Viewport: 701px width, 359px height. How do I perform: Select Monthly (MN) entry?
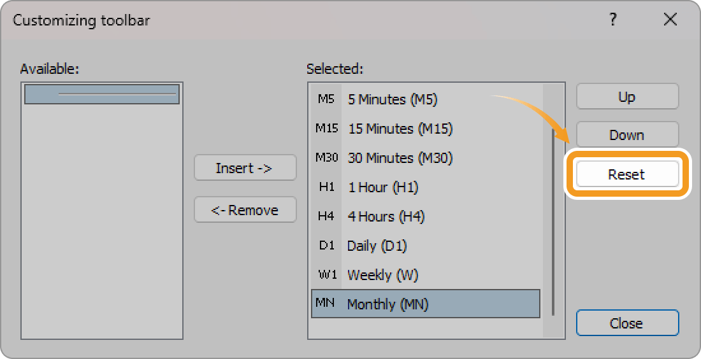click(426, 304)
